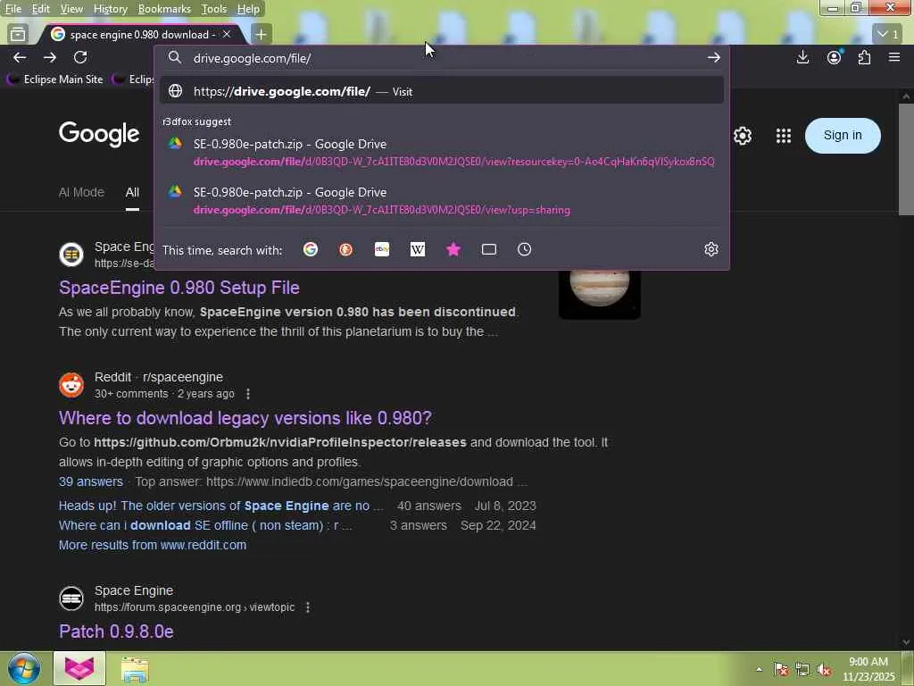This screenshot has width=914, height=686.
Task: Switch to AI Mode tab
Action: point(81,192)
